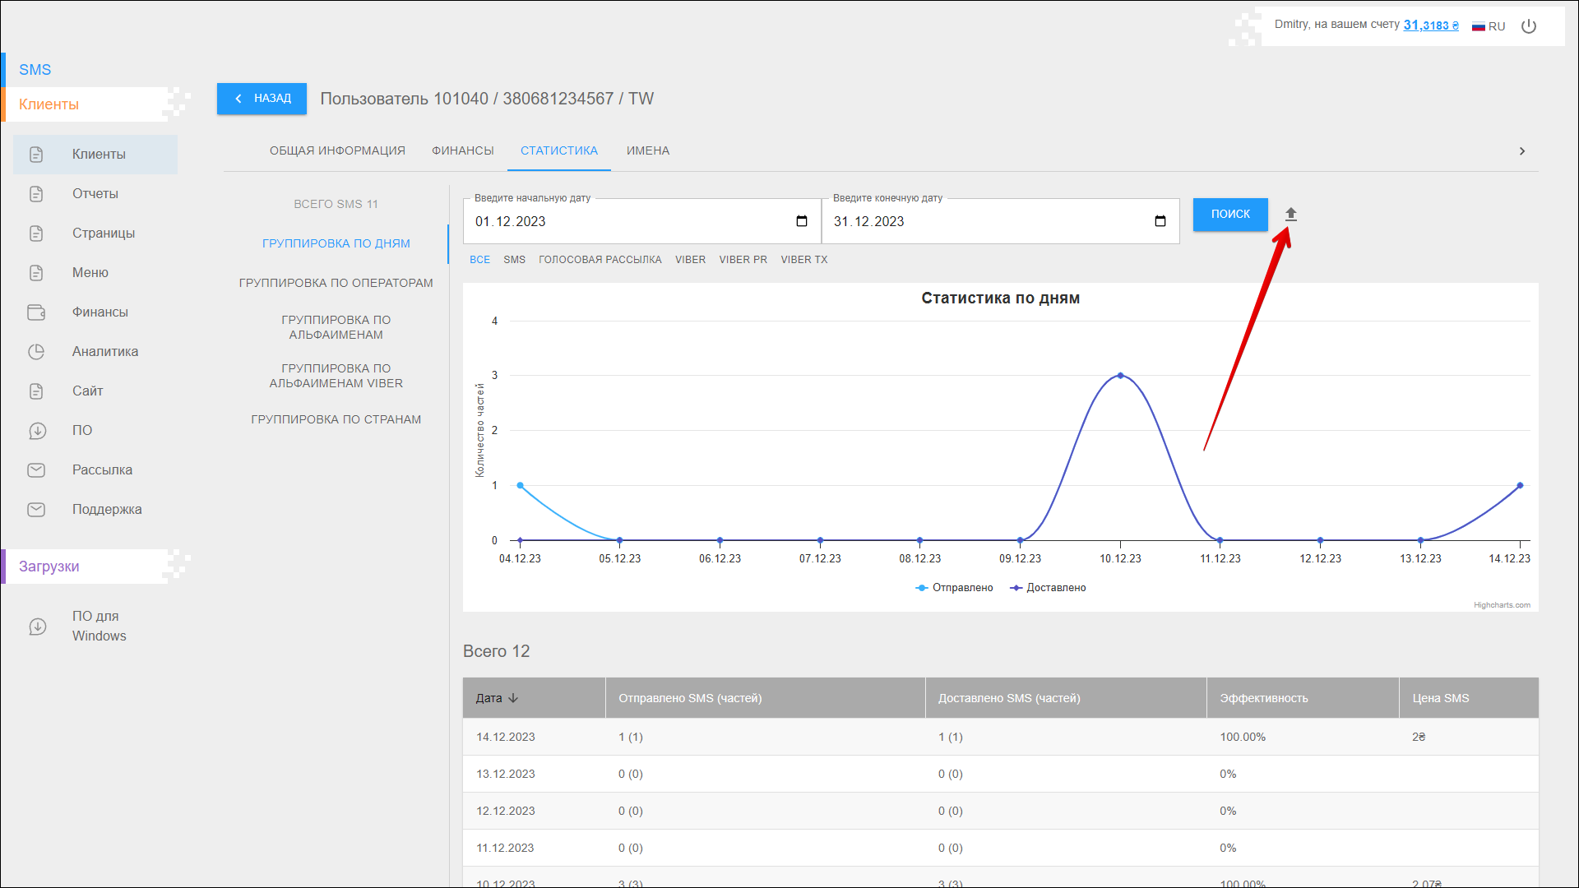This screenshot has height=888, width=1579.
Task: Open the end date calendar picker icon
Action: click(1160, 221)
